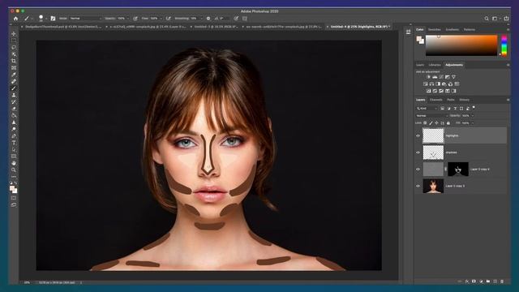Open the layer blend mode dropdown

click(431, 116)
